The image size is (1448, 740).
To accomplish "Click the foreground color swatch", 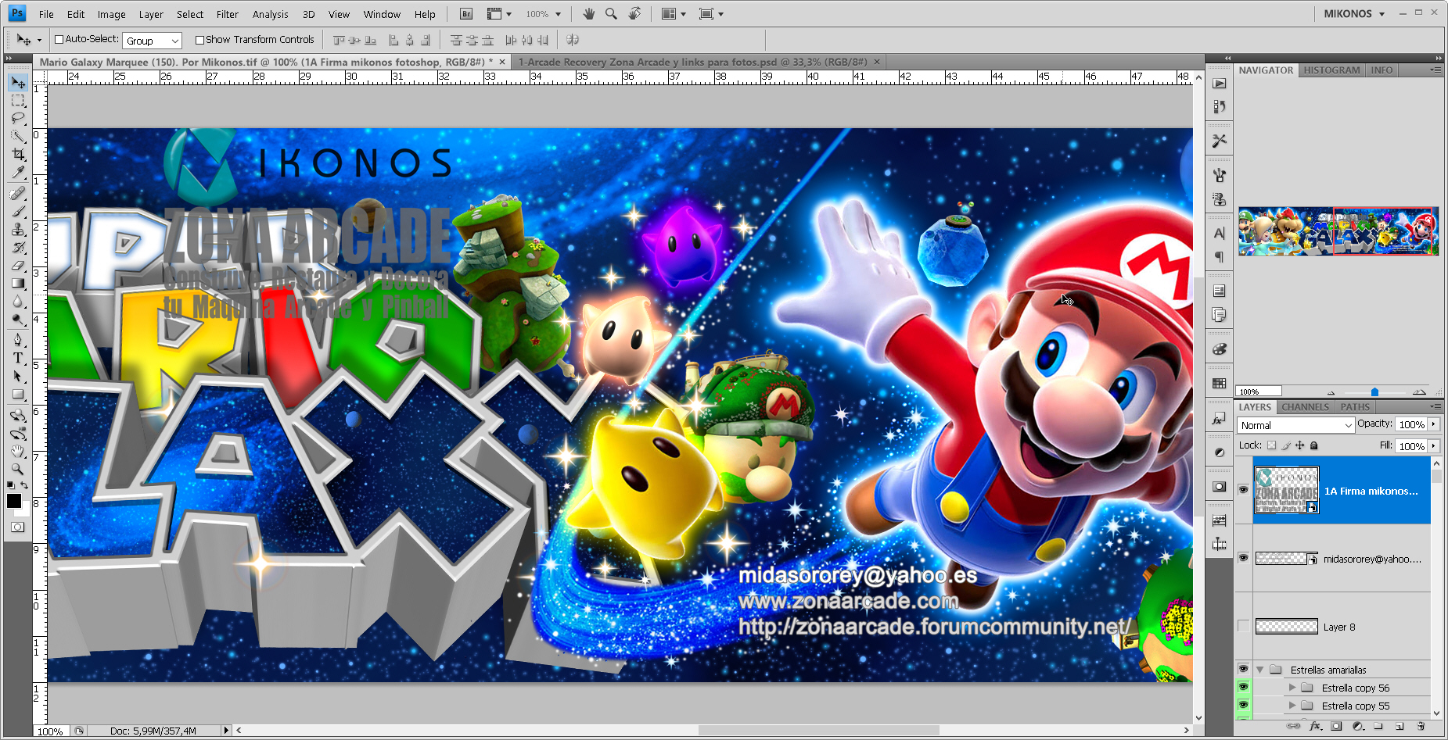I will tap(14, 501).
